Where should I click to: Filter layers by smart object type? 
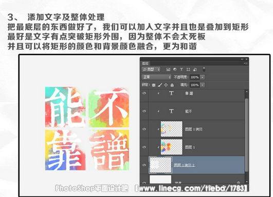pos(195,69)
